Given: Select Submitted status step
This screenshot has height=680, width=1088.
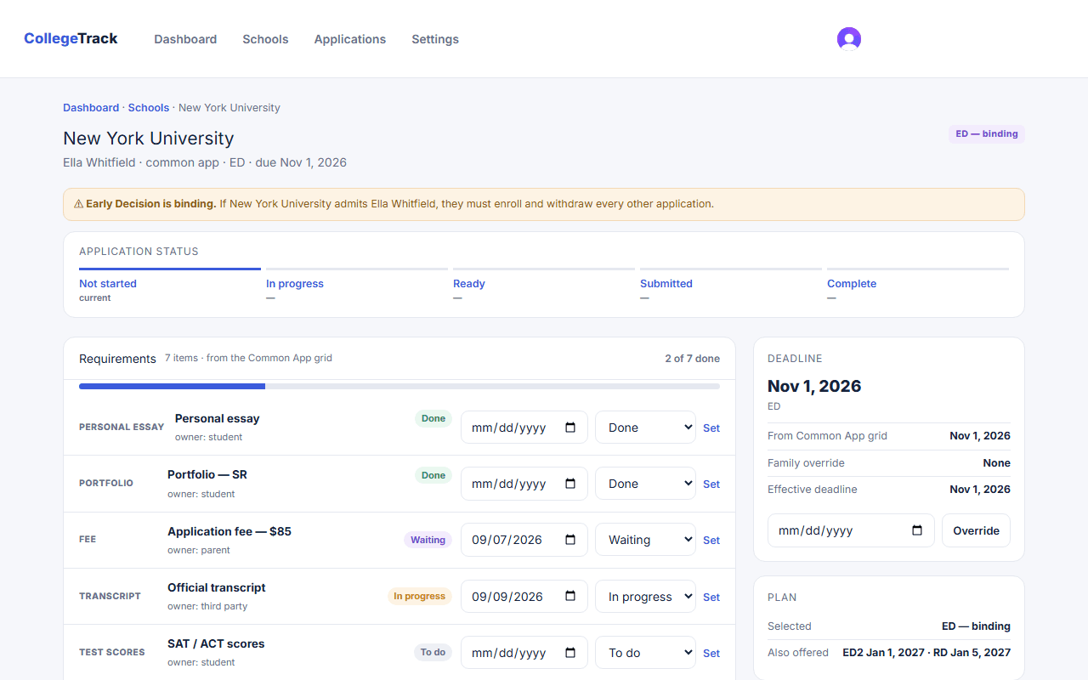Looking at the screenshot, I should pyautogui.click(x=731, y=286).
